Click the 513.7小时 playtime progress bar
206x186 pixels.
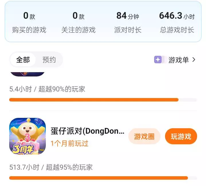tap(103, 178)
